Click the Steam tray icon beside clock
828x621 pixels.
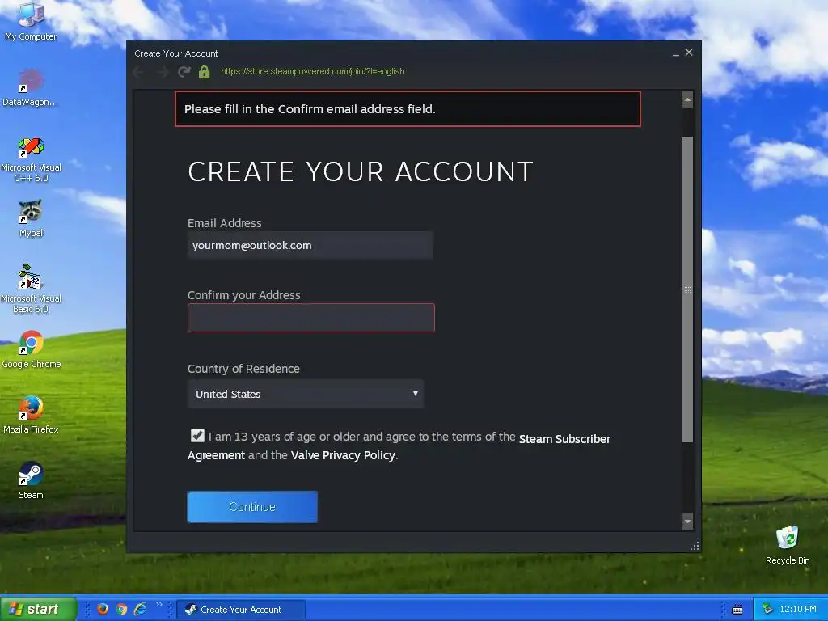[767, 609]
